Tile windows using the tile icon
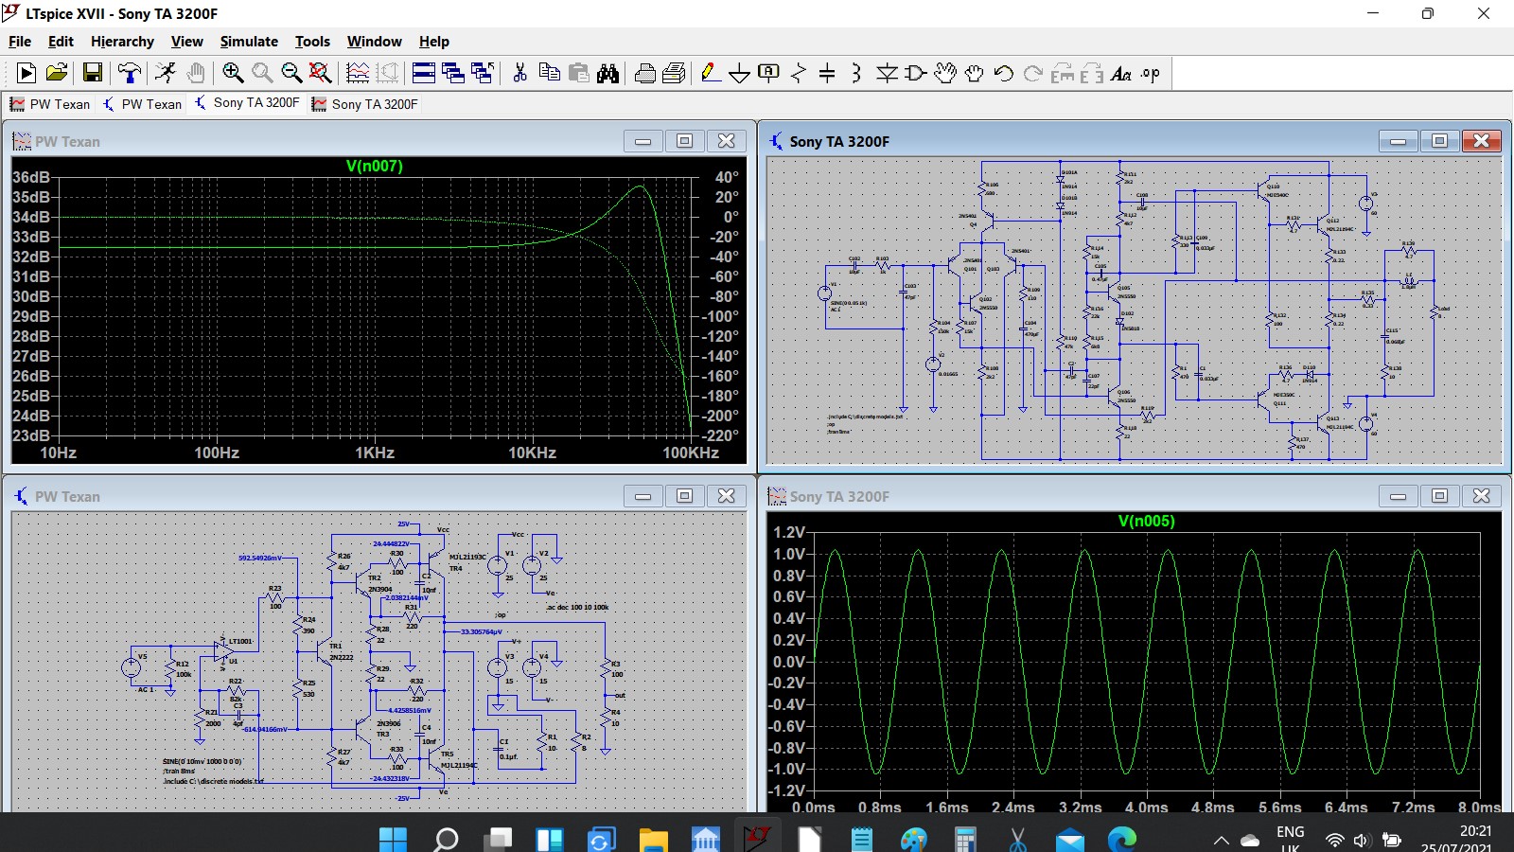Image resolution: width=1514 pixels, height=852 pixels. [424, 73]
